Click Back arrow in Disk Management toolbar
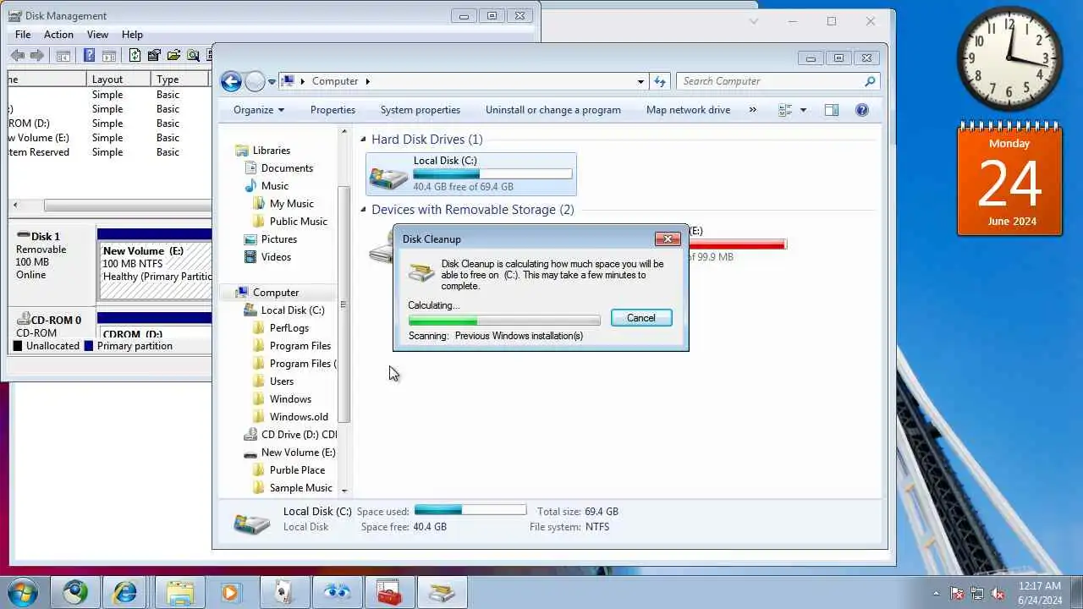1083x609 pixels. coord(17,56)
